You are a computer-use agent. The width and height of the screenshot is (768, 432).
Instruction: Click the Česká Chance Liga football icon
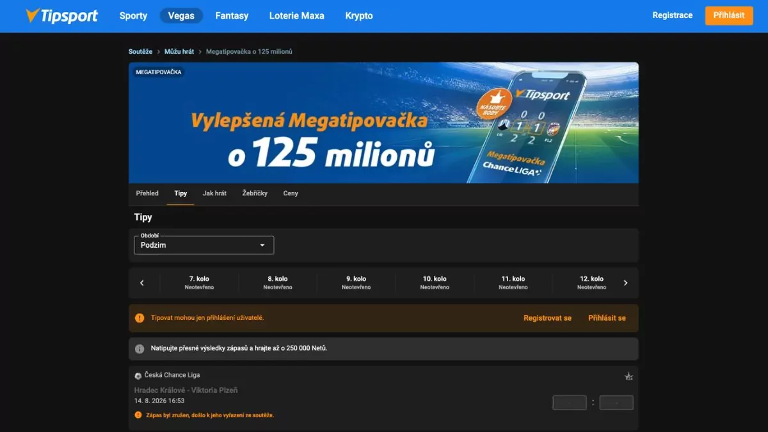[138, 376]
